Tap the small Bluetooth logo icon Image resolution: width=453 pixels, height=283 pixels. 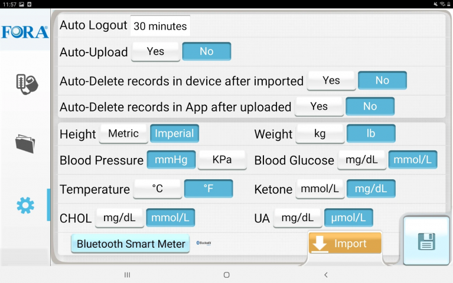pyautogui.click(x=204, y=243)
